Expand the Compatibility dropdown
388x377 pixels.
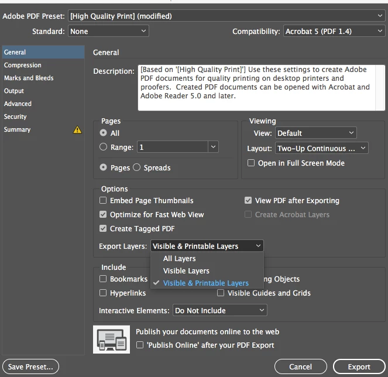click(334, 31)
